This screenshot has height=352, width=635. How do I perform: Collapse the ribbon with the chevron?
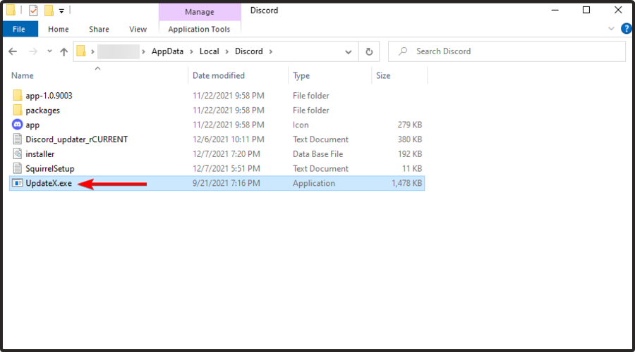click(x=611, y=29)
